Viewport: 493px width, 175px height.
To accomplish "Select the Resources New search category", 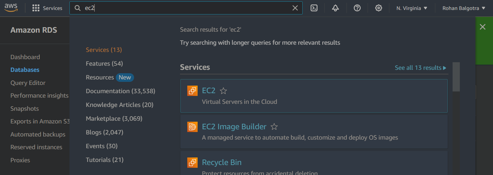I will (x=110, y=77).
